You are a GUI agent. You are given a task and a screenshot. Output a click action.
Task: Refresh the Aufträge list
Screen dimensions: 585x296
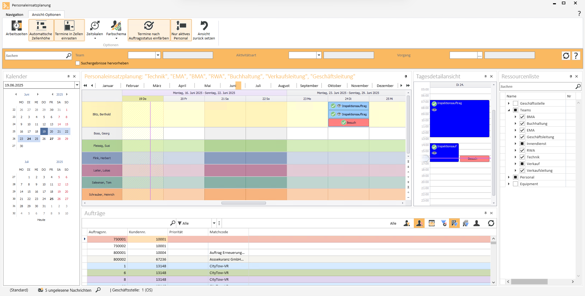coord(491,223)
